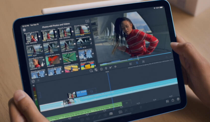The image size is (210, 122).
Task: Tap the circled checkmark icon above the timeline
Action: point(33,81)
